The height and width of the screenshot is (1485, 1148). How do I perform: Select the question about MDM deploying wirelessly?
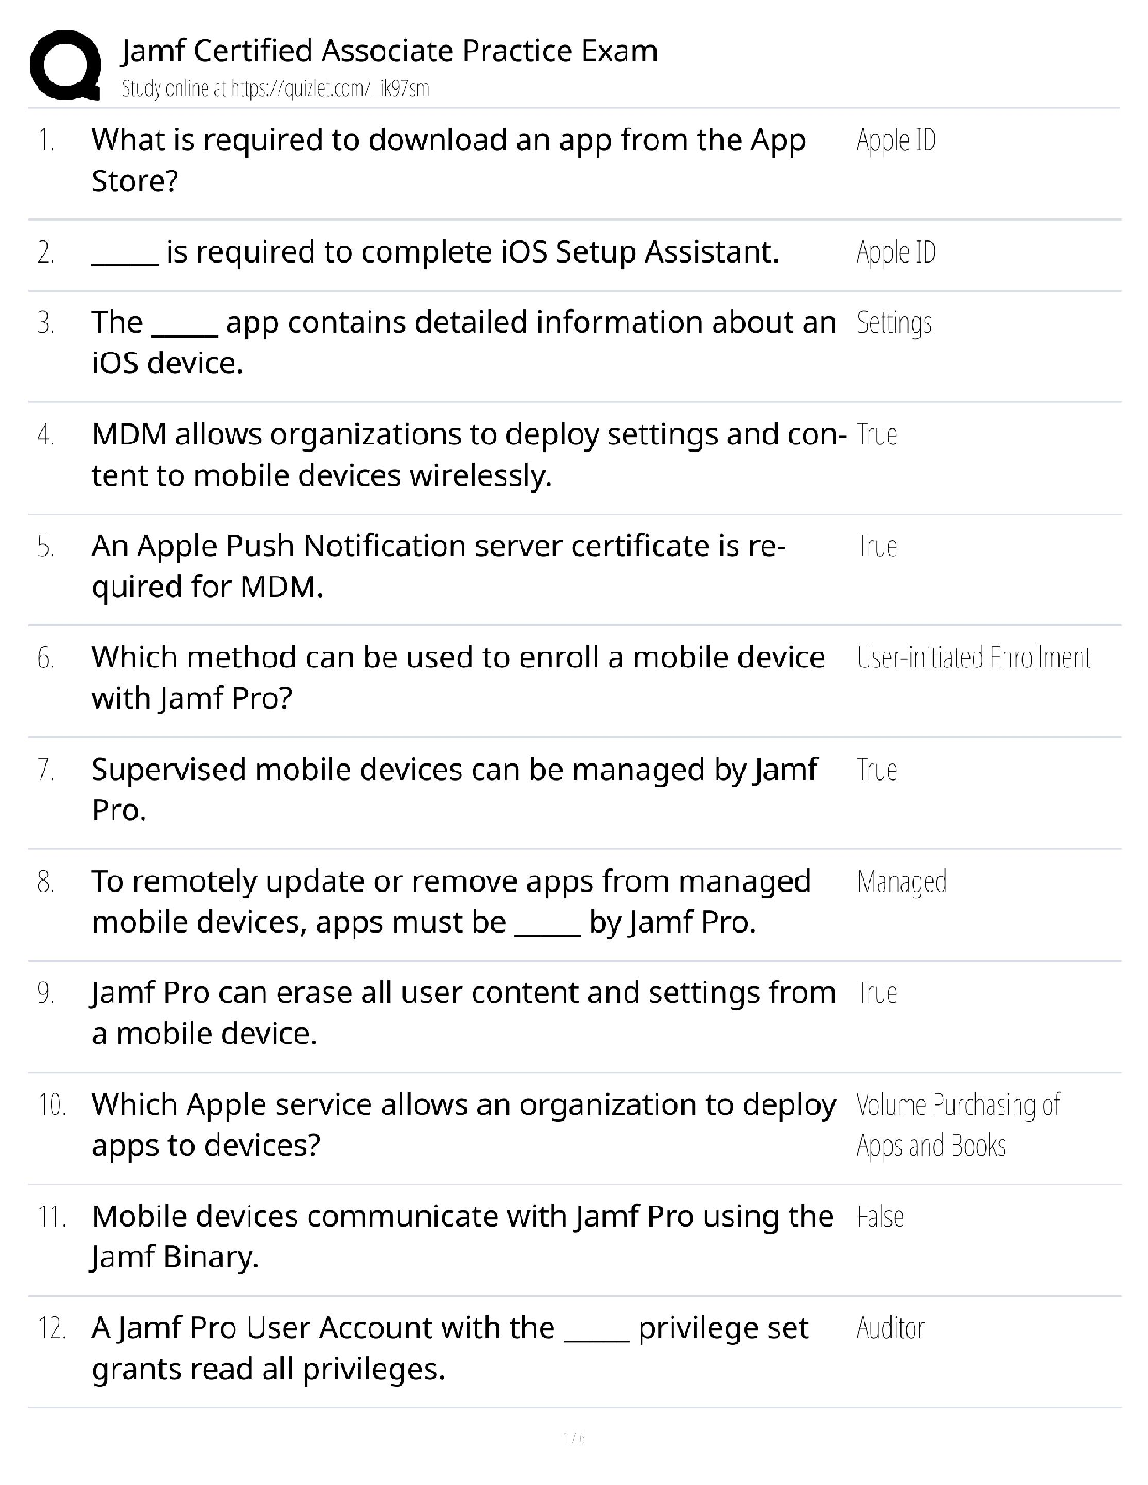tap(468, 455)
